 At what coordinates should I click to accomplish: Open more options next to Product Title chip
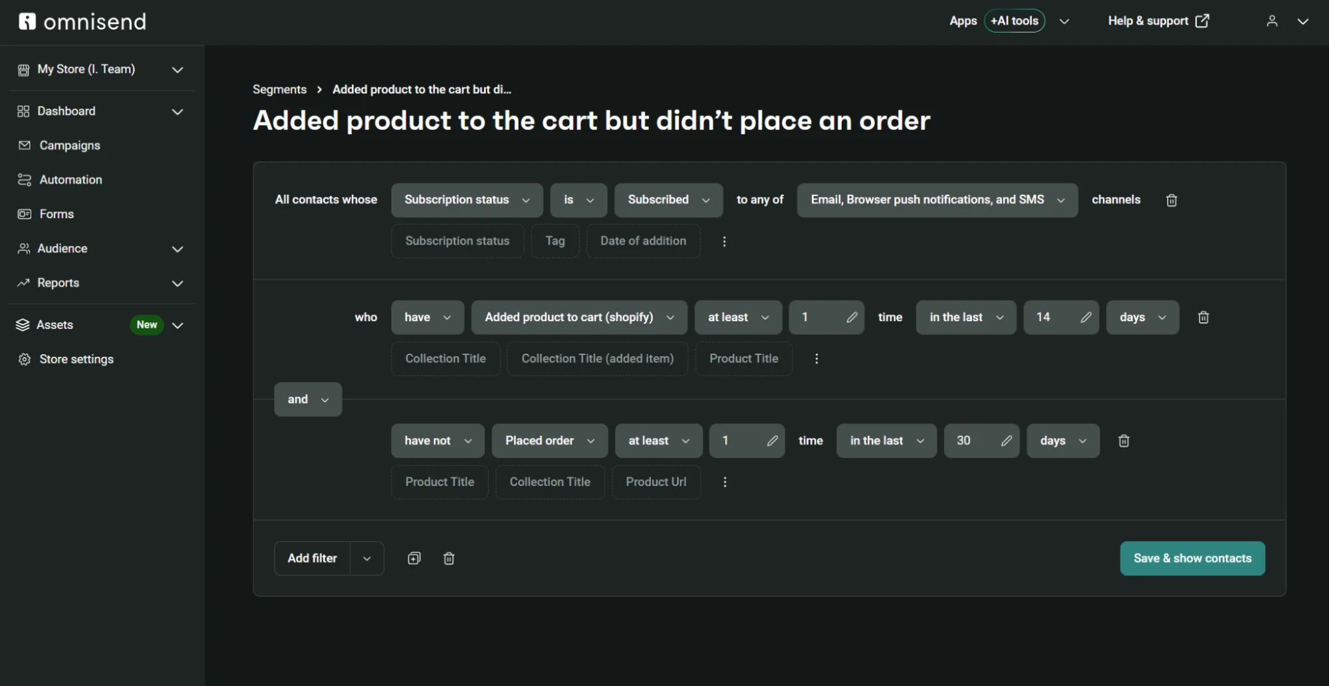click(816, 359)
